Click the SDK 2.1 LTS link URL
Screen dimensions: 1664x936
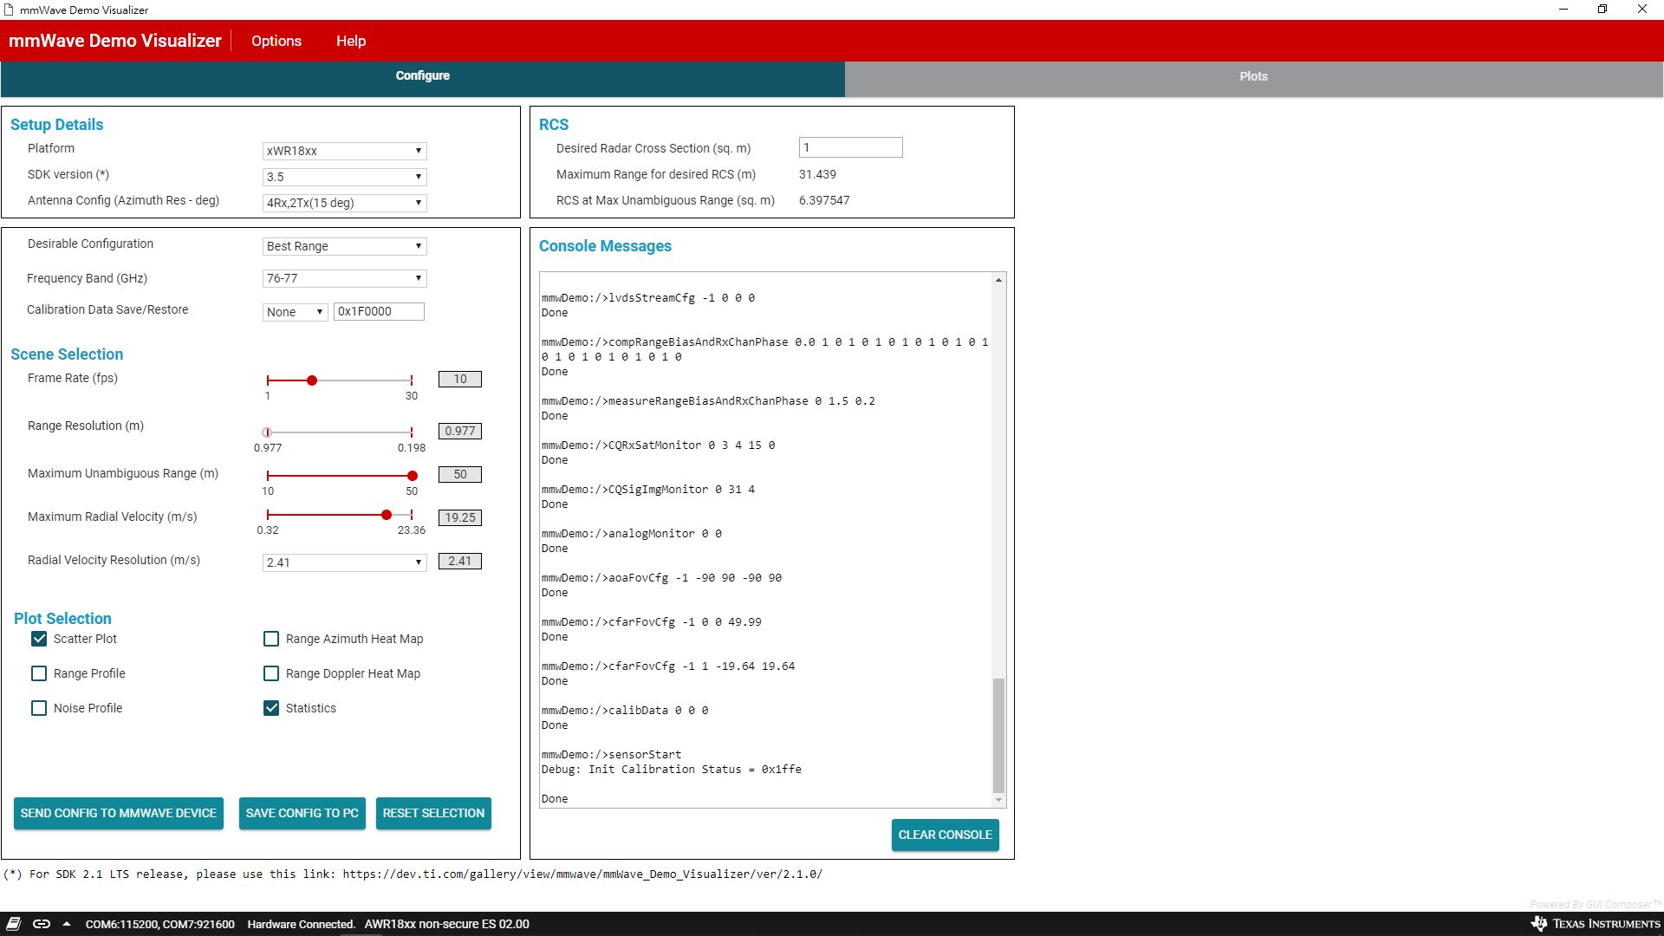[582, 874]
